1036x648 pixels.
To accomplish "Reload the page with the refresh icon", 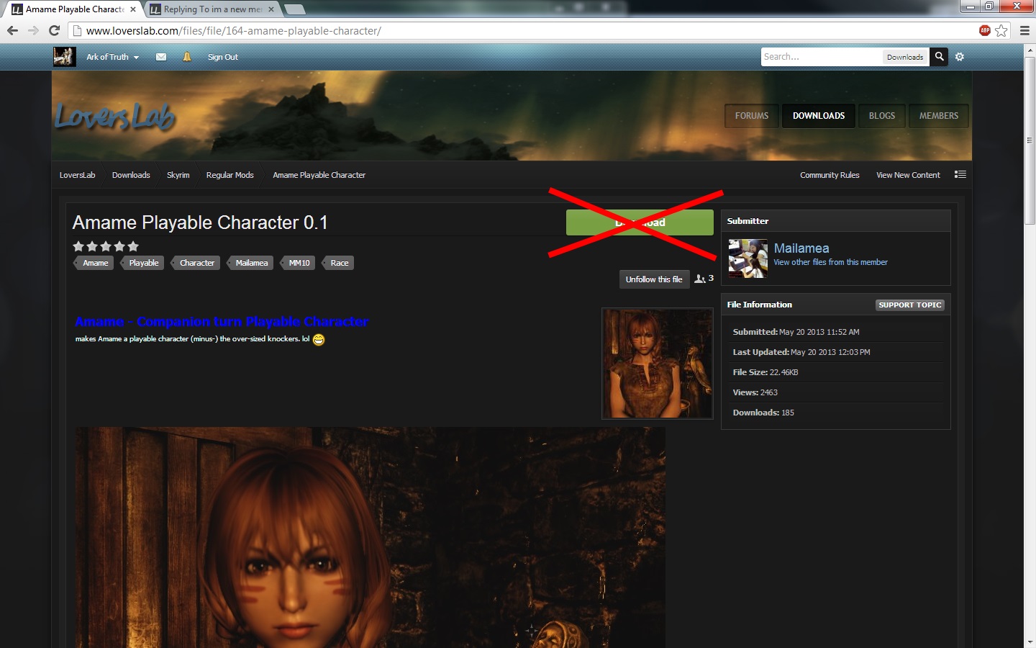I will coord(54,30).
